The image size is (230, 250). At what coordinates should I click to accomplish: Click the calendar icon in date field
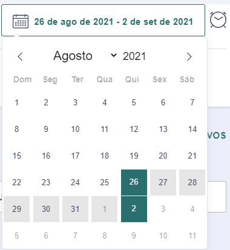tap(21, 21)
